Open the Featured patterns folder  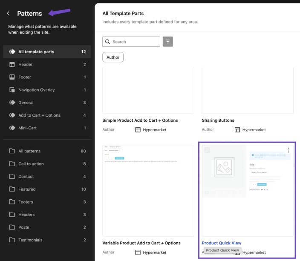(x=47, y=189)
